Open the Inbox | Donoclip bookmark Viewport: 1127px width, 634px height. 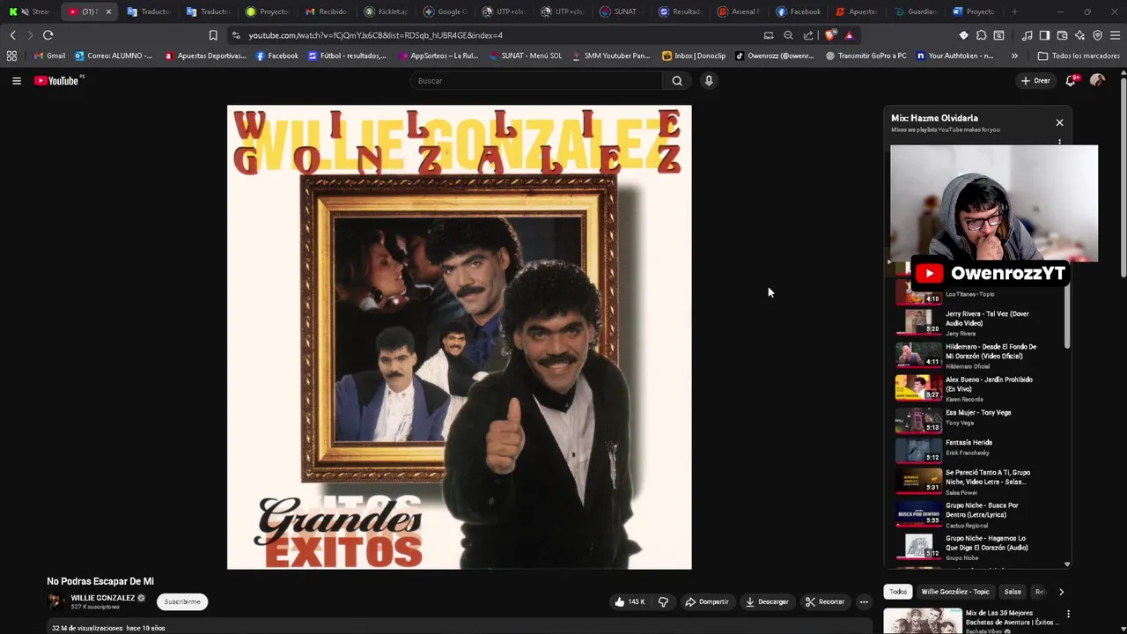tap(694, 55)
